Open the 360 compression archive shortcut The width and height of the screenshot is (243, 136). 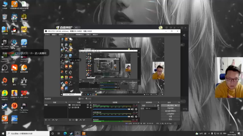5,31
